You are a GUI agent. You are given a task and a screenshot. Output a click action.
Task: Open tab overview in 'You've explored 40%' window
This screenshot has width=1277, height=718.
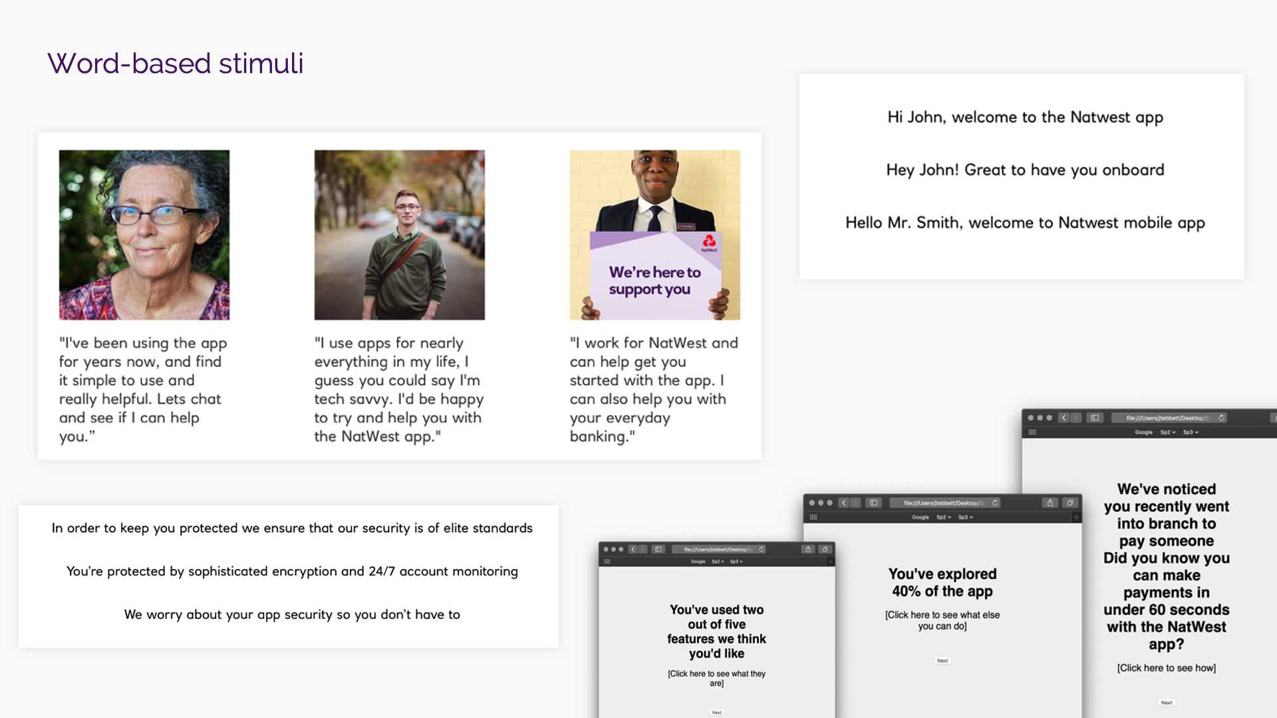coord(1070,503)
